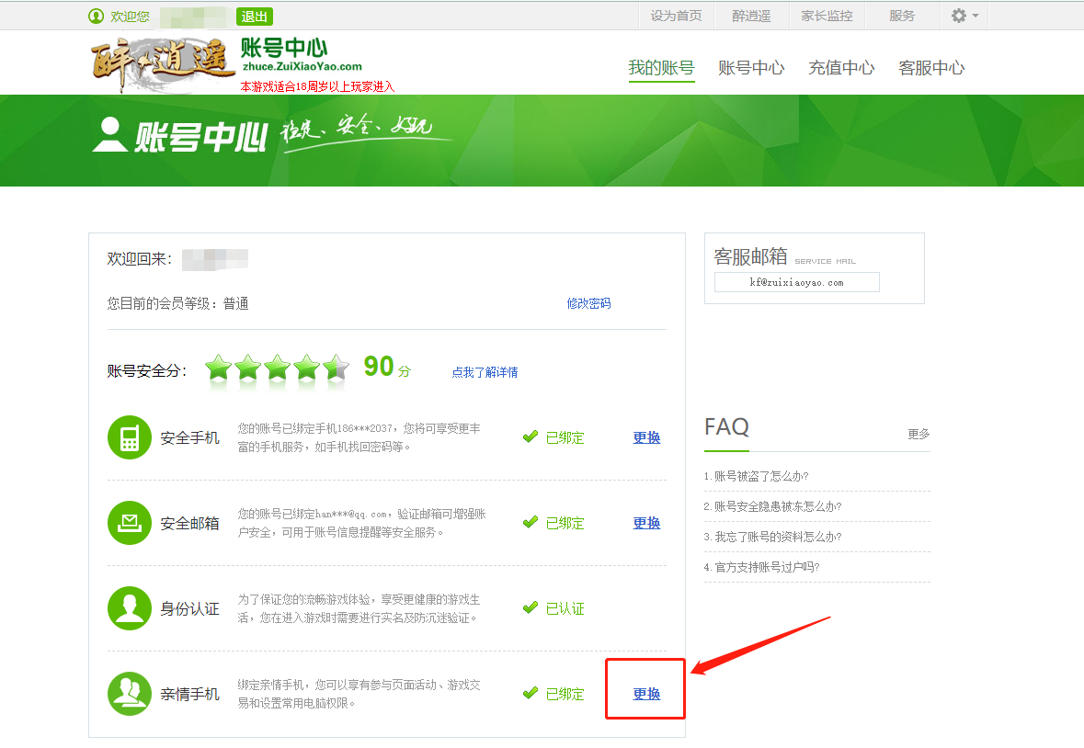Switch to the 账号中心 tab

coord(751,68)
